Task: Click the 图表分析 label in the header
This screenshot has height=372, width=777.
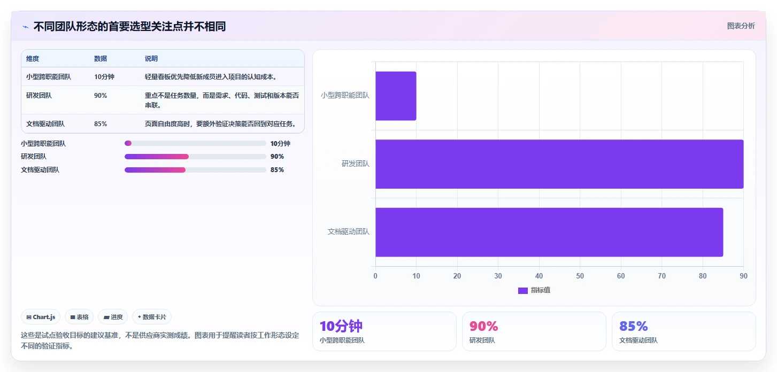Action: point(741,26)
